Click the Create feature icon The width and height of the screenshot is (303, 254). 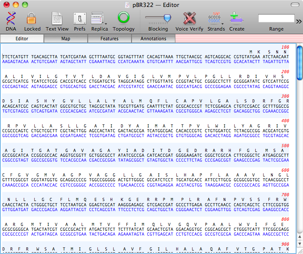click(x=236, y=18)
